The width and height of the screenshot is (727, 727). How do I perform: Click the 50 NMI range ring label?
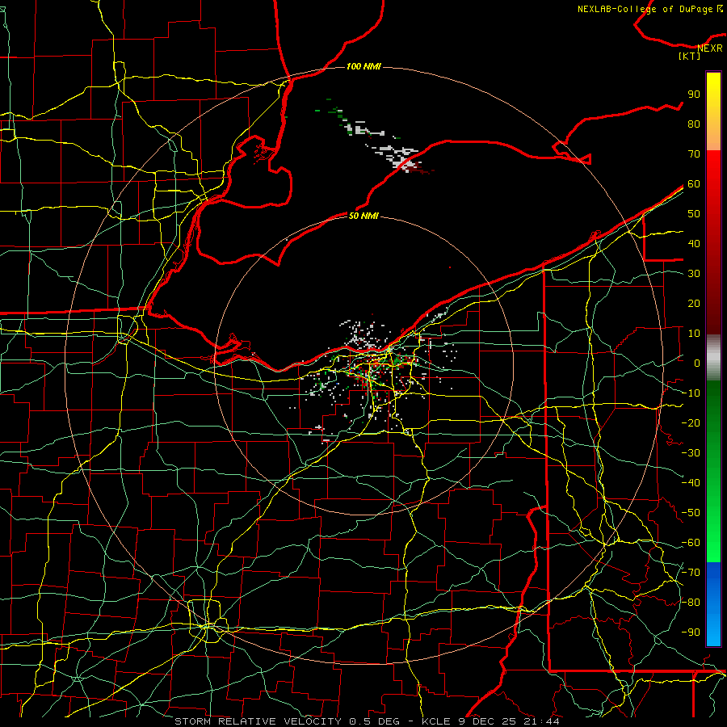point(363,216)
